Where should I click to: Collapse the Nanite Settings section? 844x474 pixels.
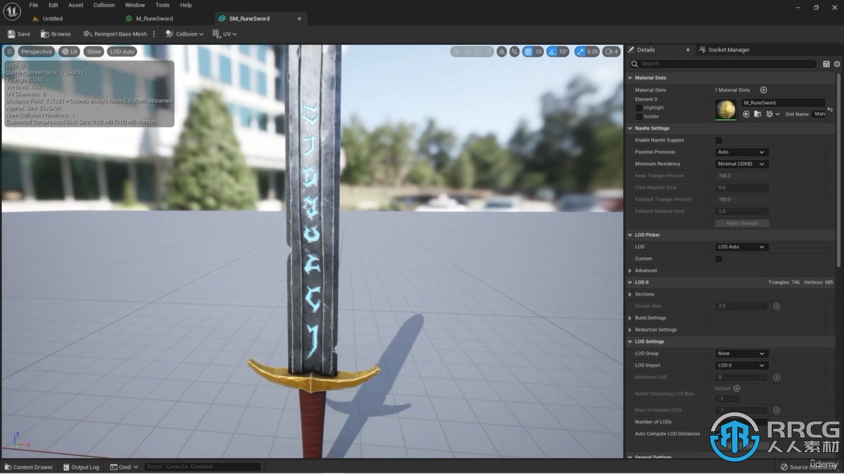click(630, 128)
